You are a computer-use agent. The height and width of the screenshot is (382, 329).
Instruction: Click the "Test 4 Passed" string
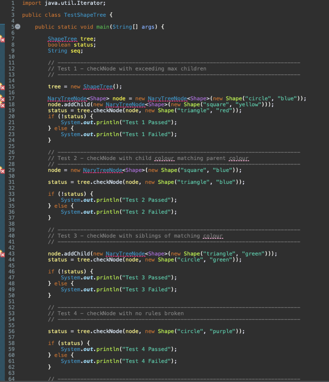[x=146, y=349]
